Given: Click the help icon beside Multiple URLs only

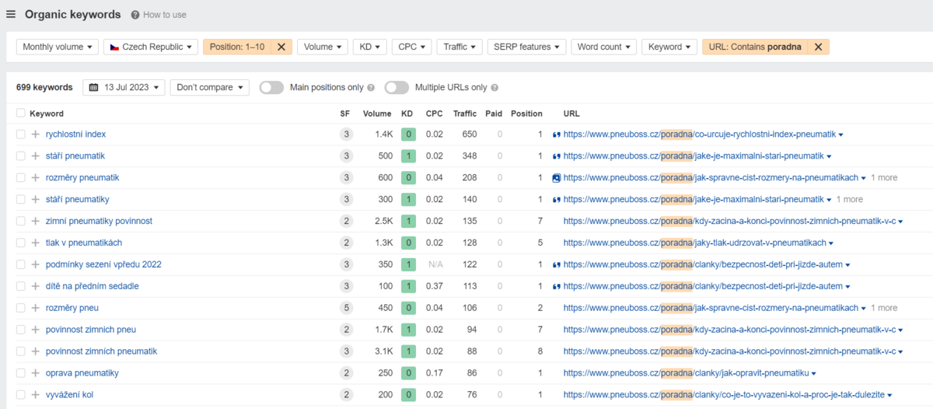Looking at the screenshot, I should pos(494,88).
